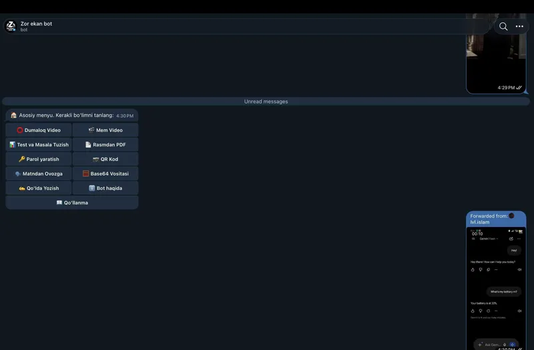Click the 4:30 PM timestamp on menu message
The image size is (534, 350).
pyautogui.click(x=125, y=116)
